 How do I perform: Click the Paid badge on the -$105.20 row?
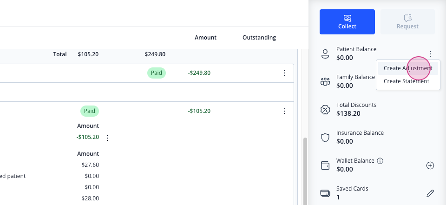[x=90, y=111]
